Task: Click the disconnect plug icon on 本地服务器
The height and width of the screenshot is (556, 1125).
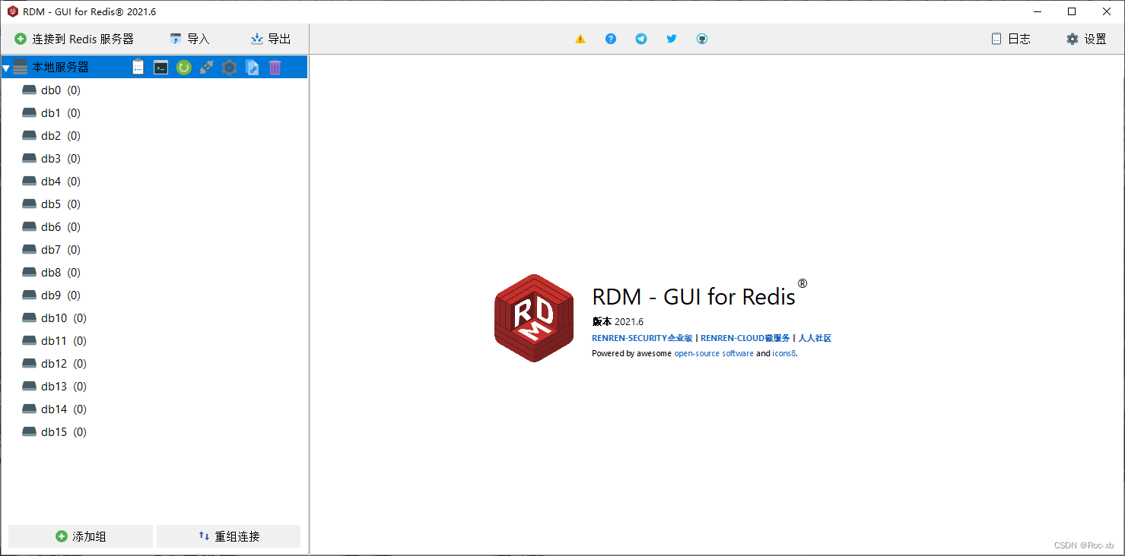Action: pos(206,68)
